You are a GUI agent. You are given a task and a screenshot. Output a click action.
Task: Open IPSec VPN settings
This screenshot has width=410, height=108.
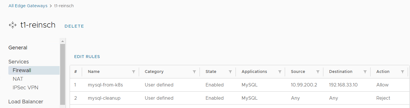pos(25,88)
